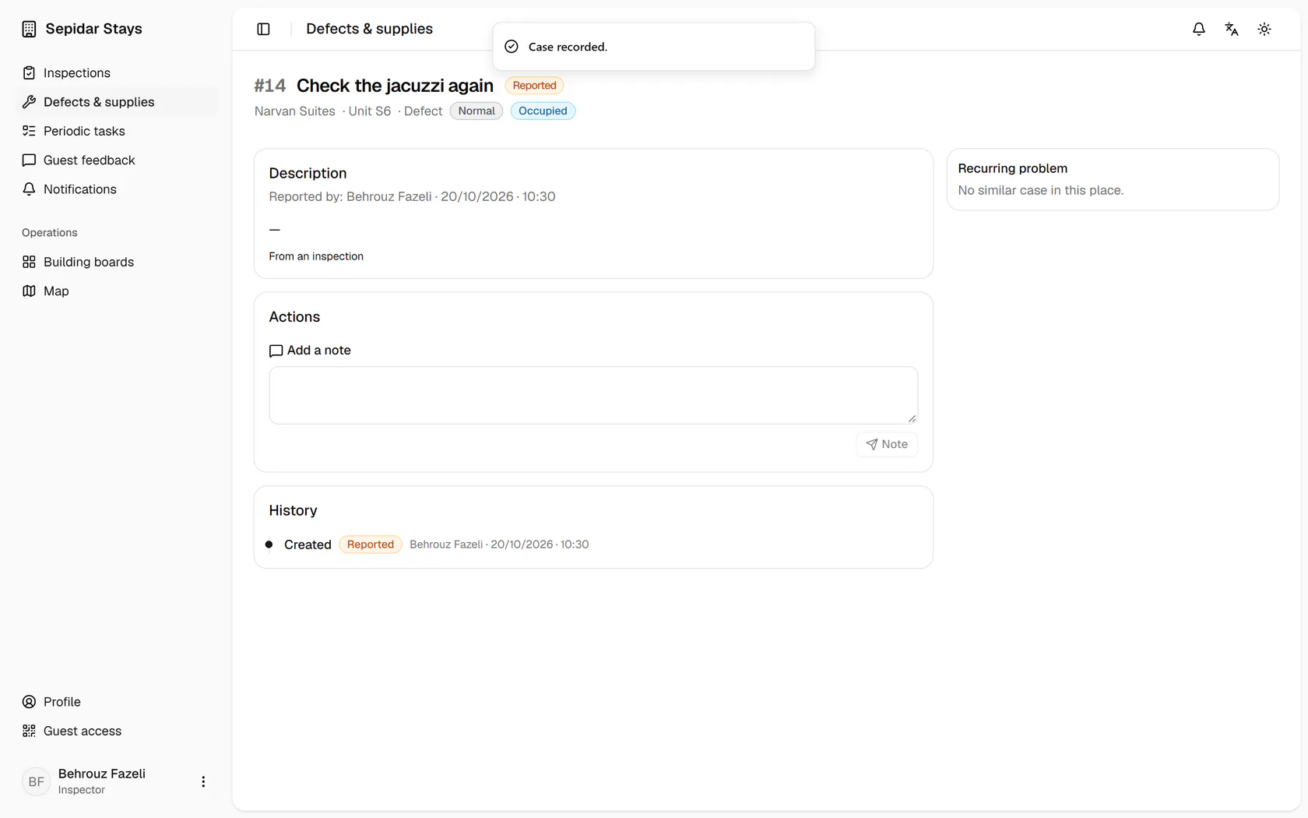Click the Behrouz Fazeli user name
1308x818 pixels.
[102, 774]
